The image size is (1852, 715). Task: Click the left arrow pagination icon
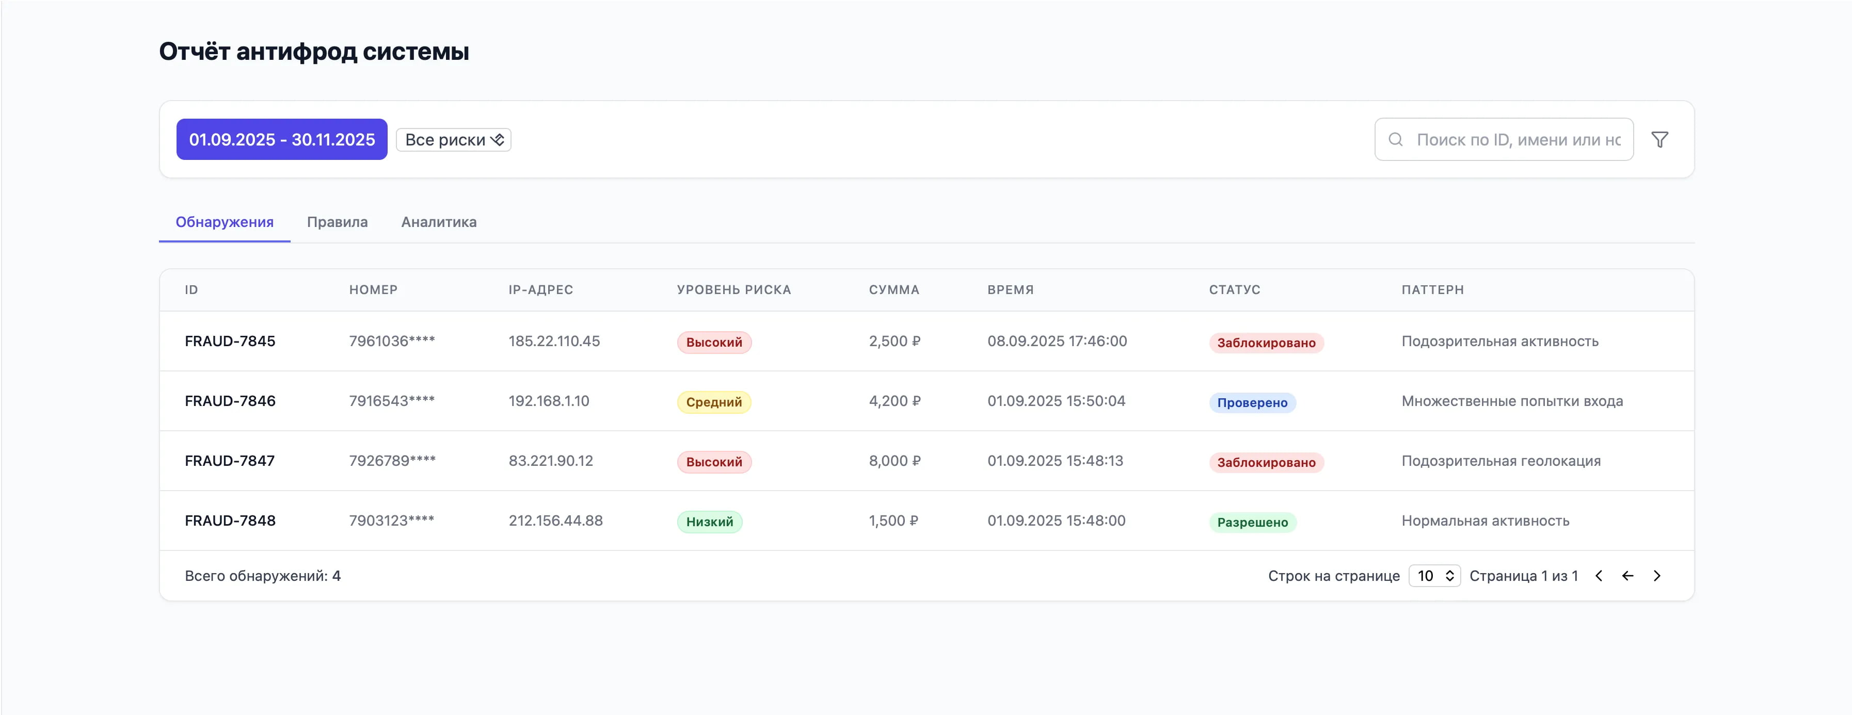pos(1627,576)
